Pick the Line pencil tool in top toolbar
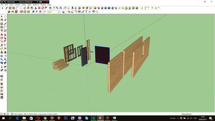 coord(6,8)
